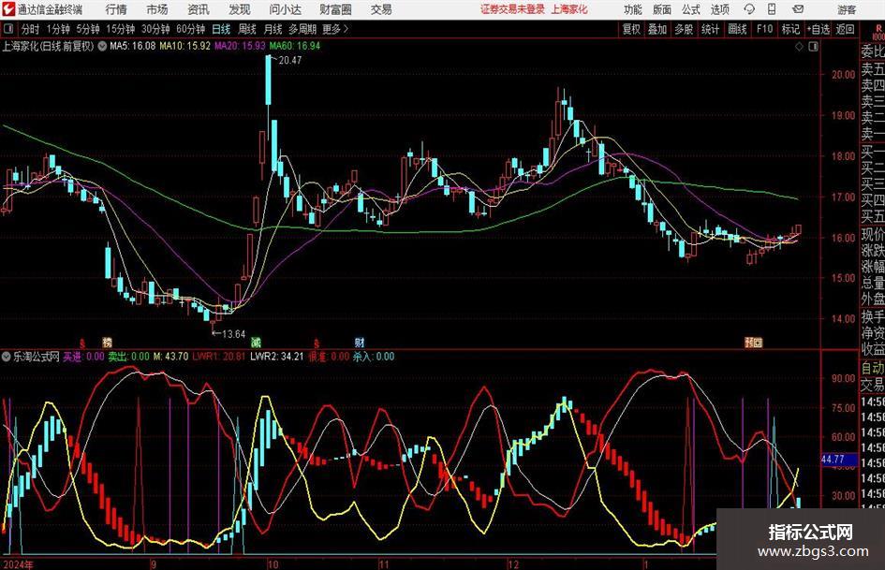Click the 标记 mark button
The image size is (885, 570).
tap(790, 29)
